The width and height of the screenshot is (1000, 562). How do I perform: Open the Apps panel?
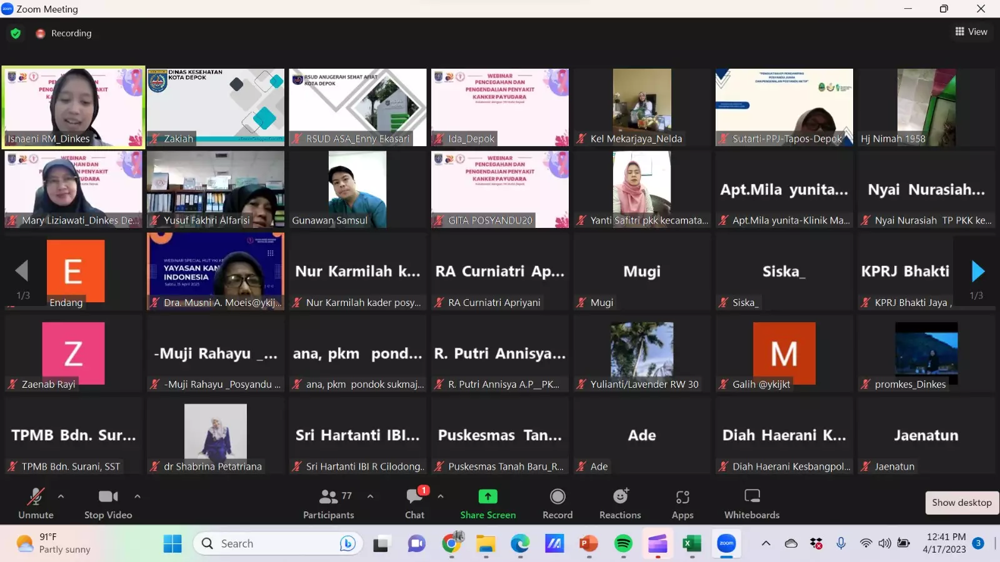click(682, 503)
